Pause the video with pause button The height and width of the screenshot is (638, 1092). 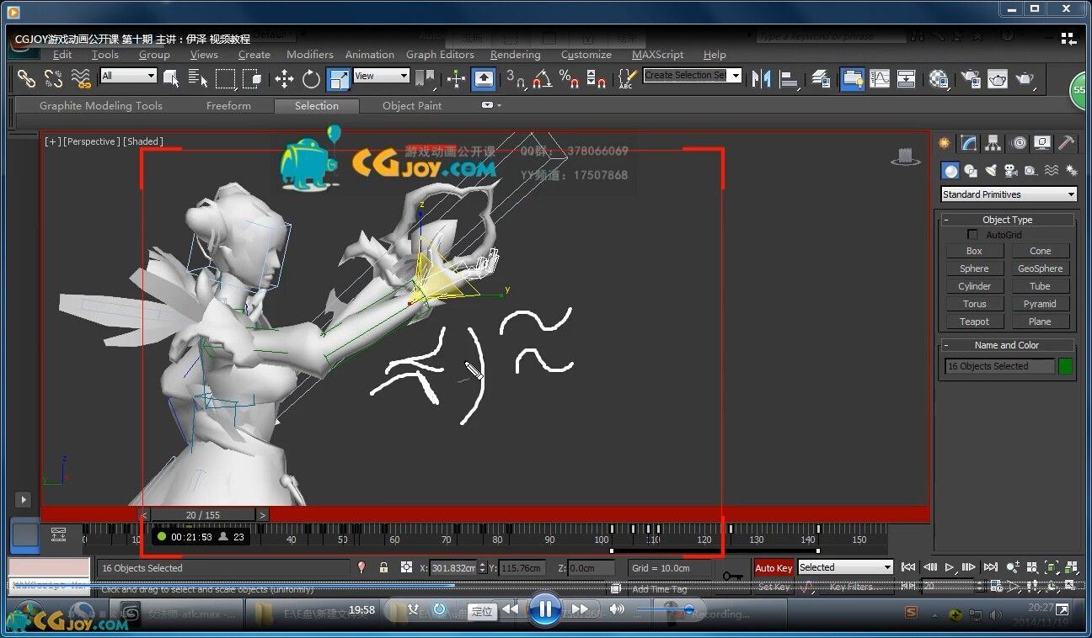(545, 609)
